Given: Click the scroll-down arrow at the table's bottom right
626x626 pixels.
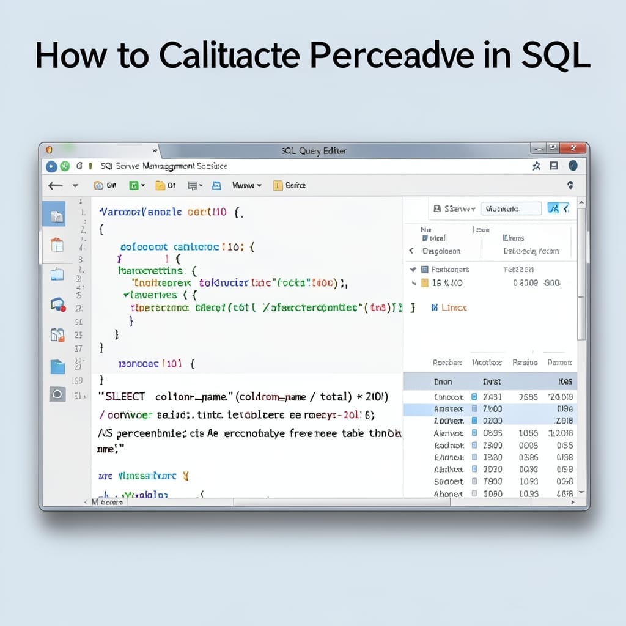Looking at the screenshot, I should 582,492.
